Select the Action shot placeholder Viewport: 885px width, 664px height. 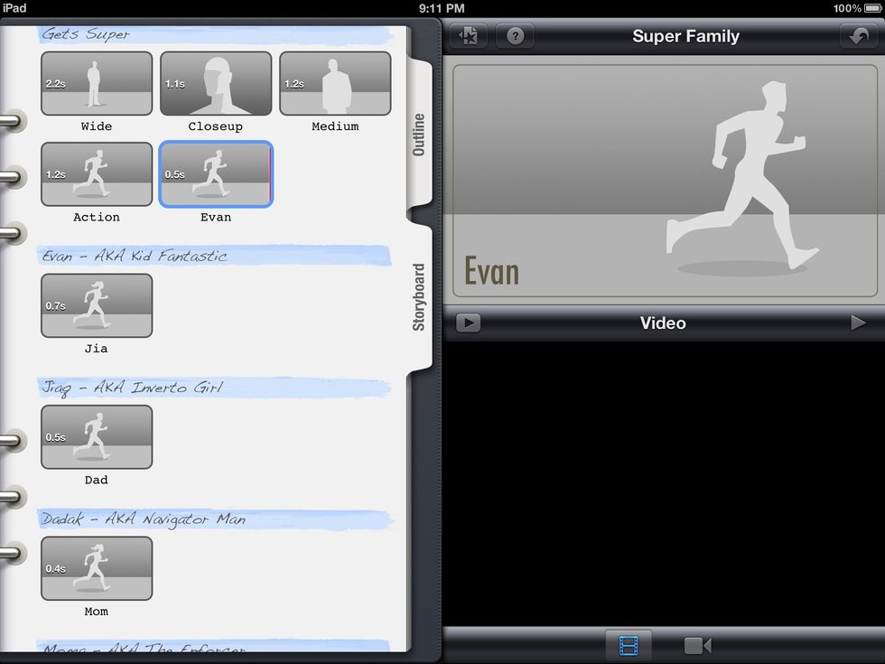coord(97,173)
